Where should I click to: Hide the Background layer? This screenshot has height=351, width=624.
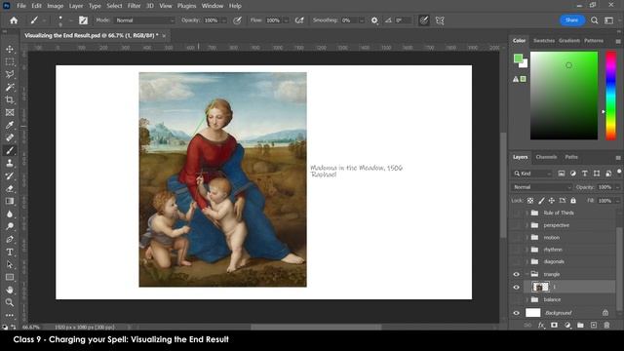(516, 313)
